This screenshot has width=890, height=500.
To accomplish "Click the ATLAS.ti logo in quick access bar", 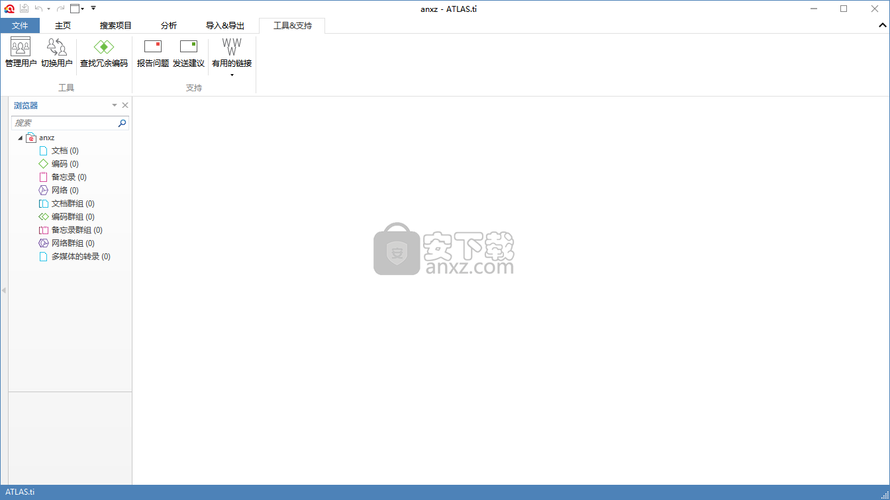I will coord(9,9).
